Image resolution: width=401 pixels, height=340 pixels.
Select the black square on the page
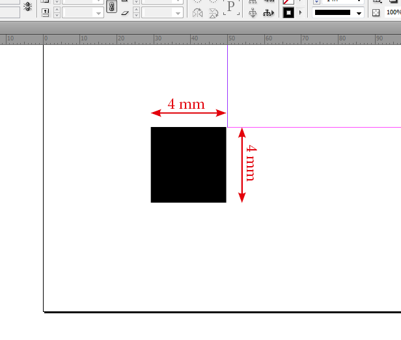(x=189, y=165)
